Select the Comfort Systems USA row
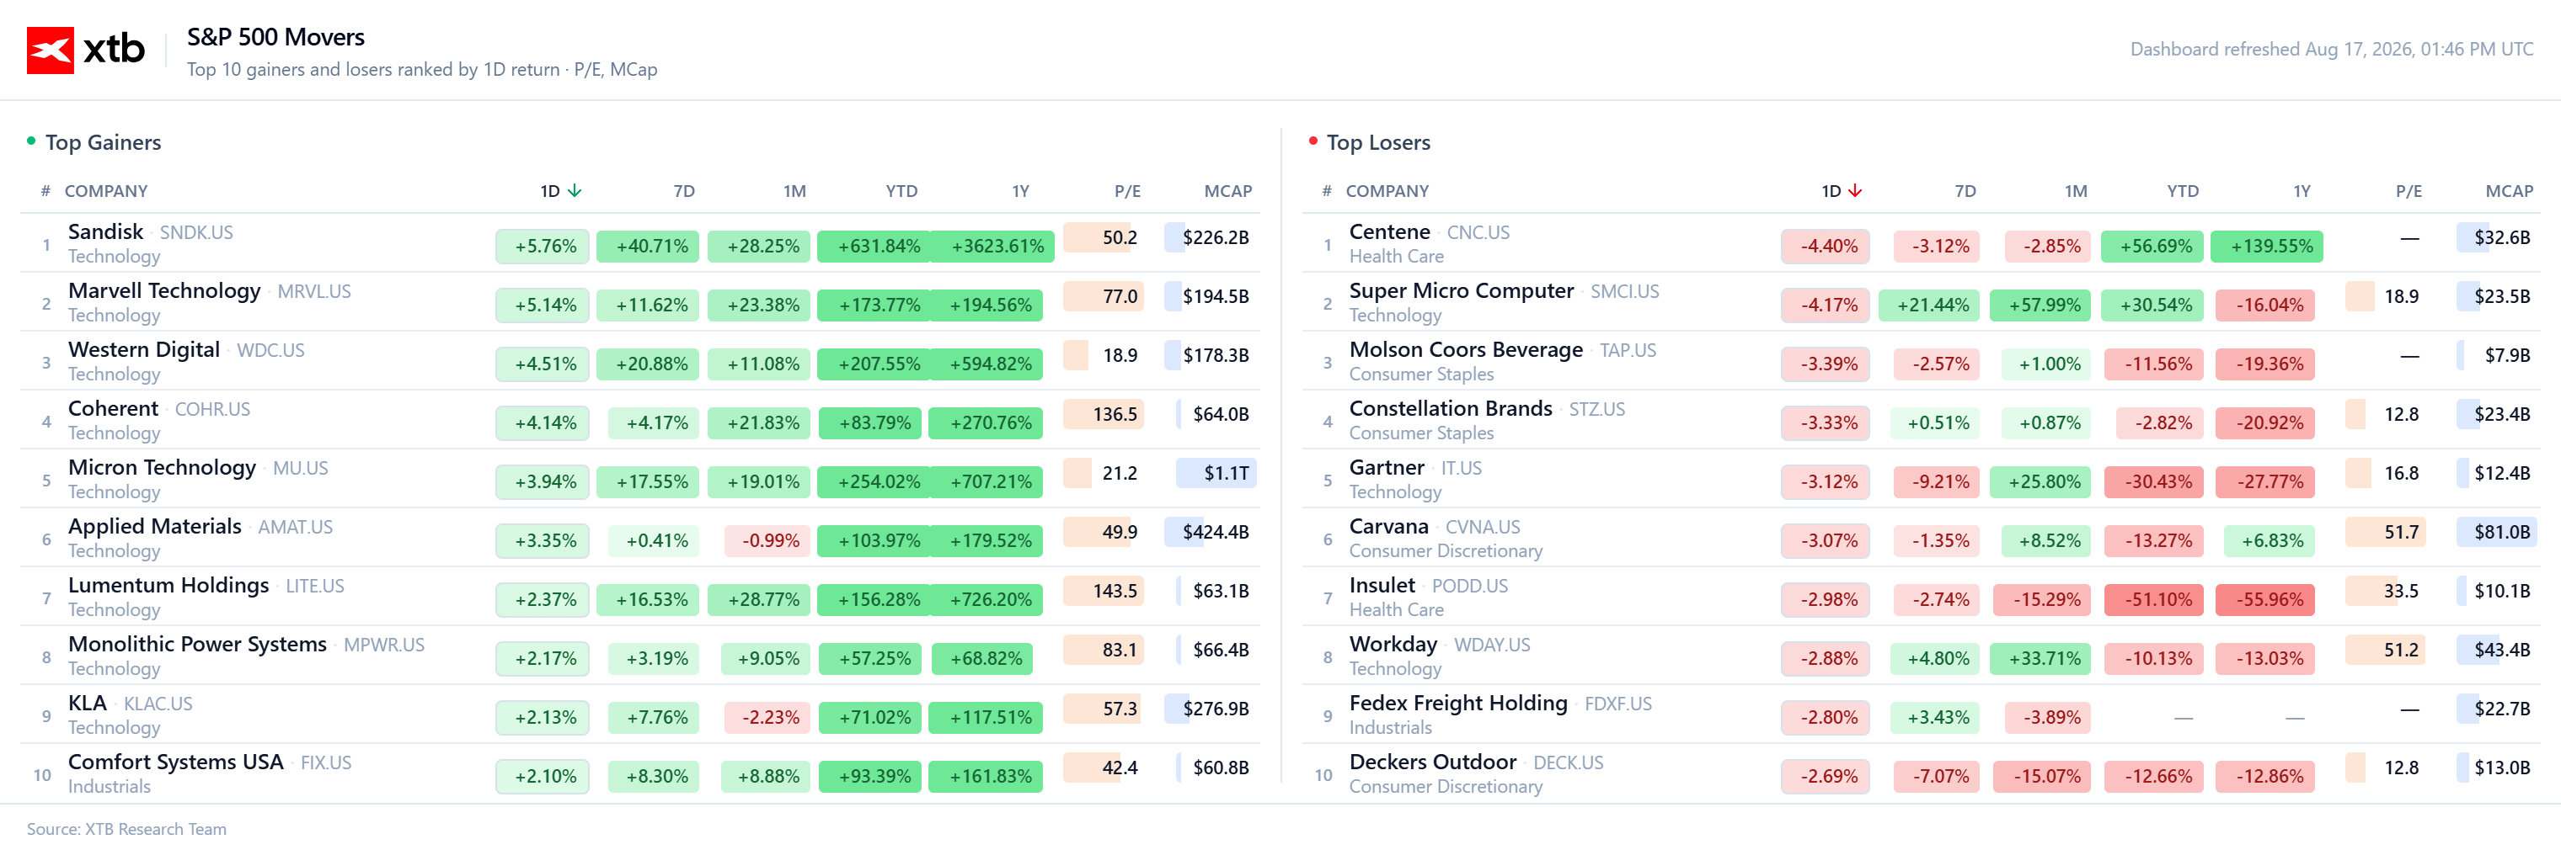 (x=640, y=773)
